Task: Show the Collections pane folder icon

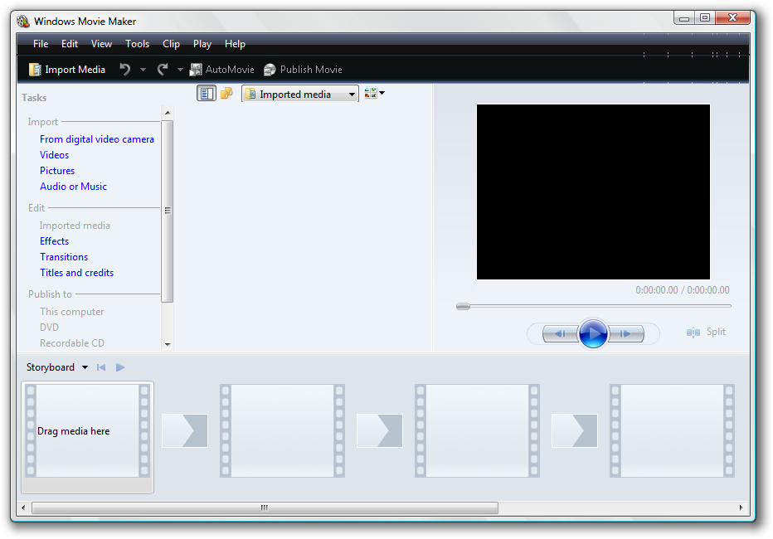Action: point(226,93)
